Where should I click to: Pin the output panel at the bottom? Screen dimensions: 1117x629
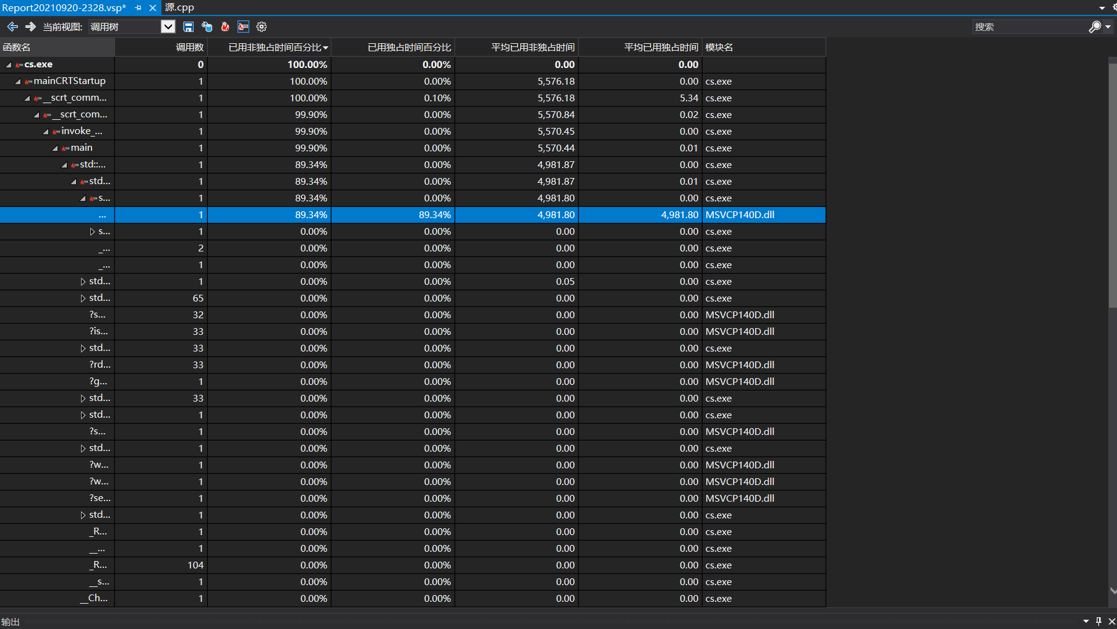(x=1098, y=621)
